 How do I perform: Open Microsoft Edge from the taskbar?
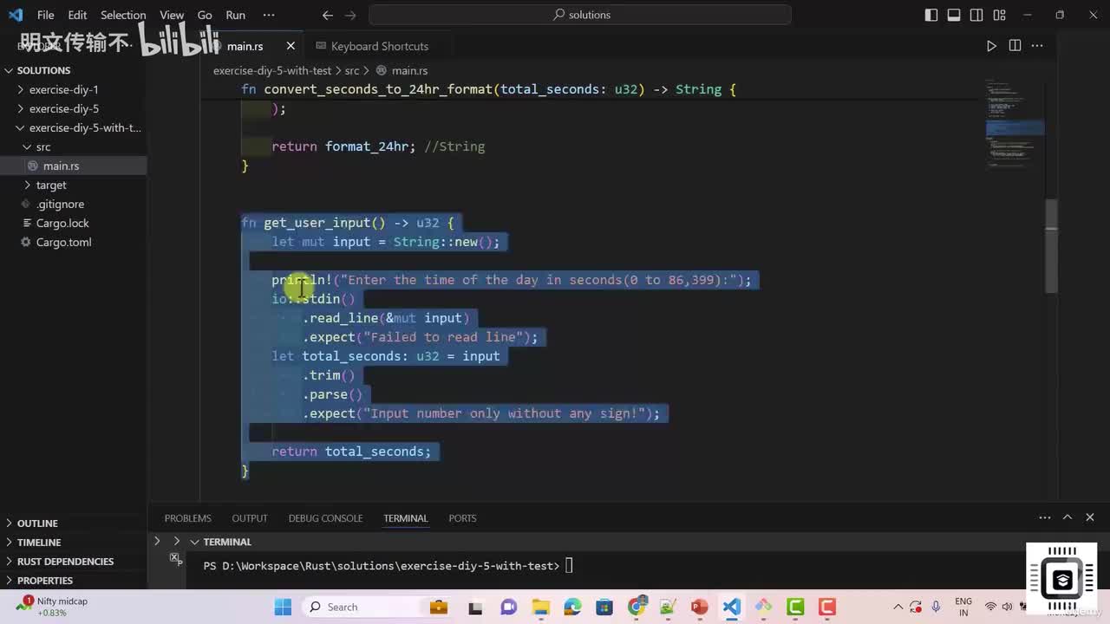click(x=572, y=607)
